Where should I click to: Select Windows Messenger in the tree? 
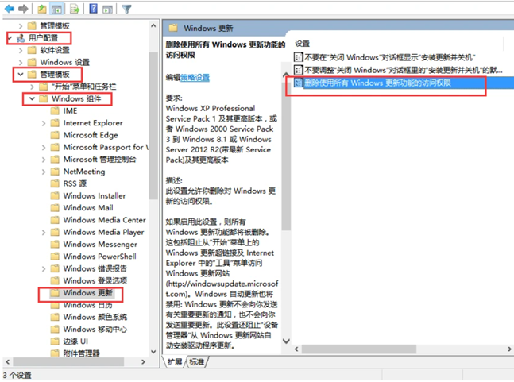pyautogui.click(x=100, y=245)
